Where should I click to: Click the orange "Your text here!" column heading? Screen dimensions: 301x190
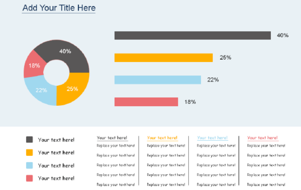pos(162,138)
